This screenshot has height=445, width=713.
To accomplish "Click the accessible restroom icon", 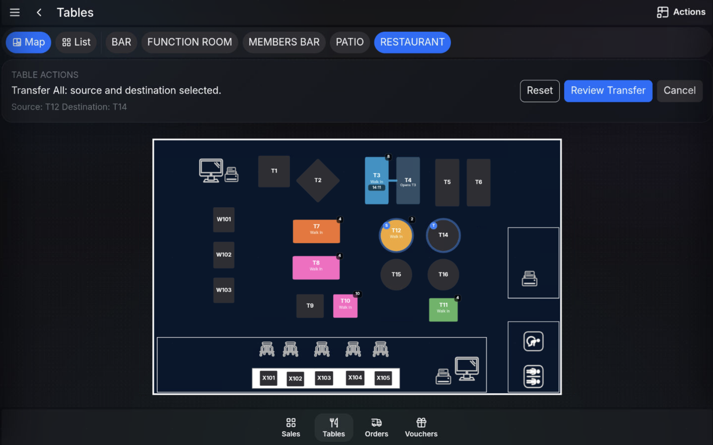I will coord(533,341).
